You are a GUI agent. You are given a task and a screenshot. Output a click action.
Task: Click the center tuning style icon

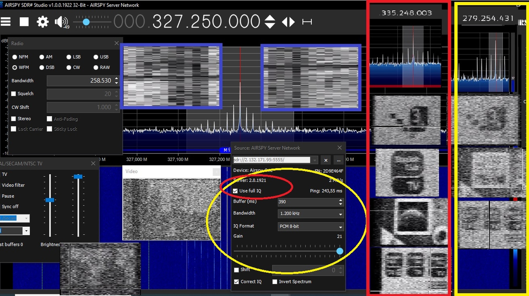[307, 21]
